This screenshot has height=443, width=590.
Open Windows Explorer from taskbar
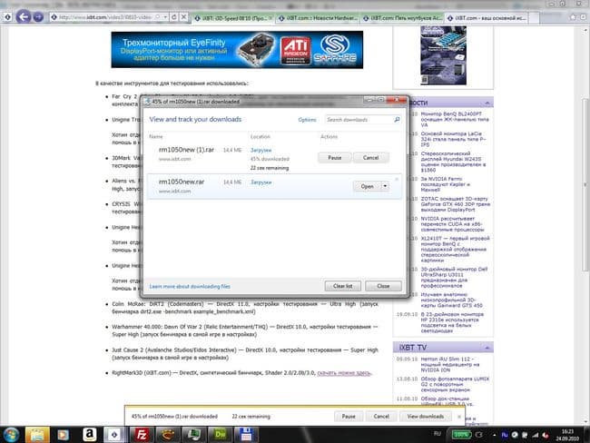pos(37,435)
